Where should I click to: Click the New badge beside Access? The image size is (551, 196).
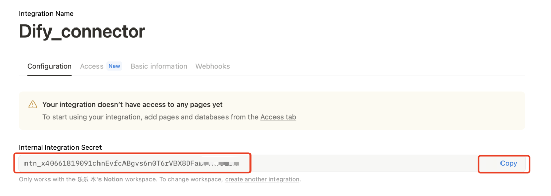click(x=114, y=66)
